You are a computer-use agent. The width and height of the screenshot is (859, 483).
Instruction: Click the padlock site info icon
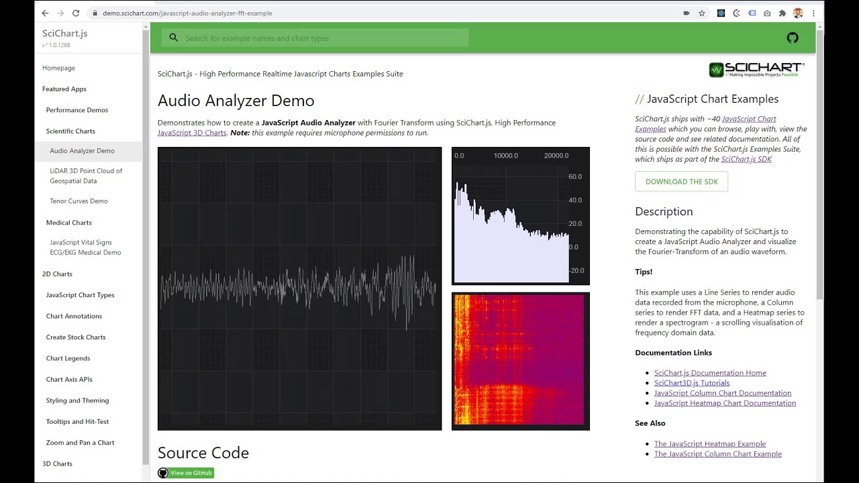tap(95, 13)
